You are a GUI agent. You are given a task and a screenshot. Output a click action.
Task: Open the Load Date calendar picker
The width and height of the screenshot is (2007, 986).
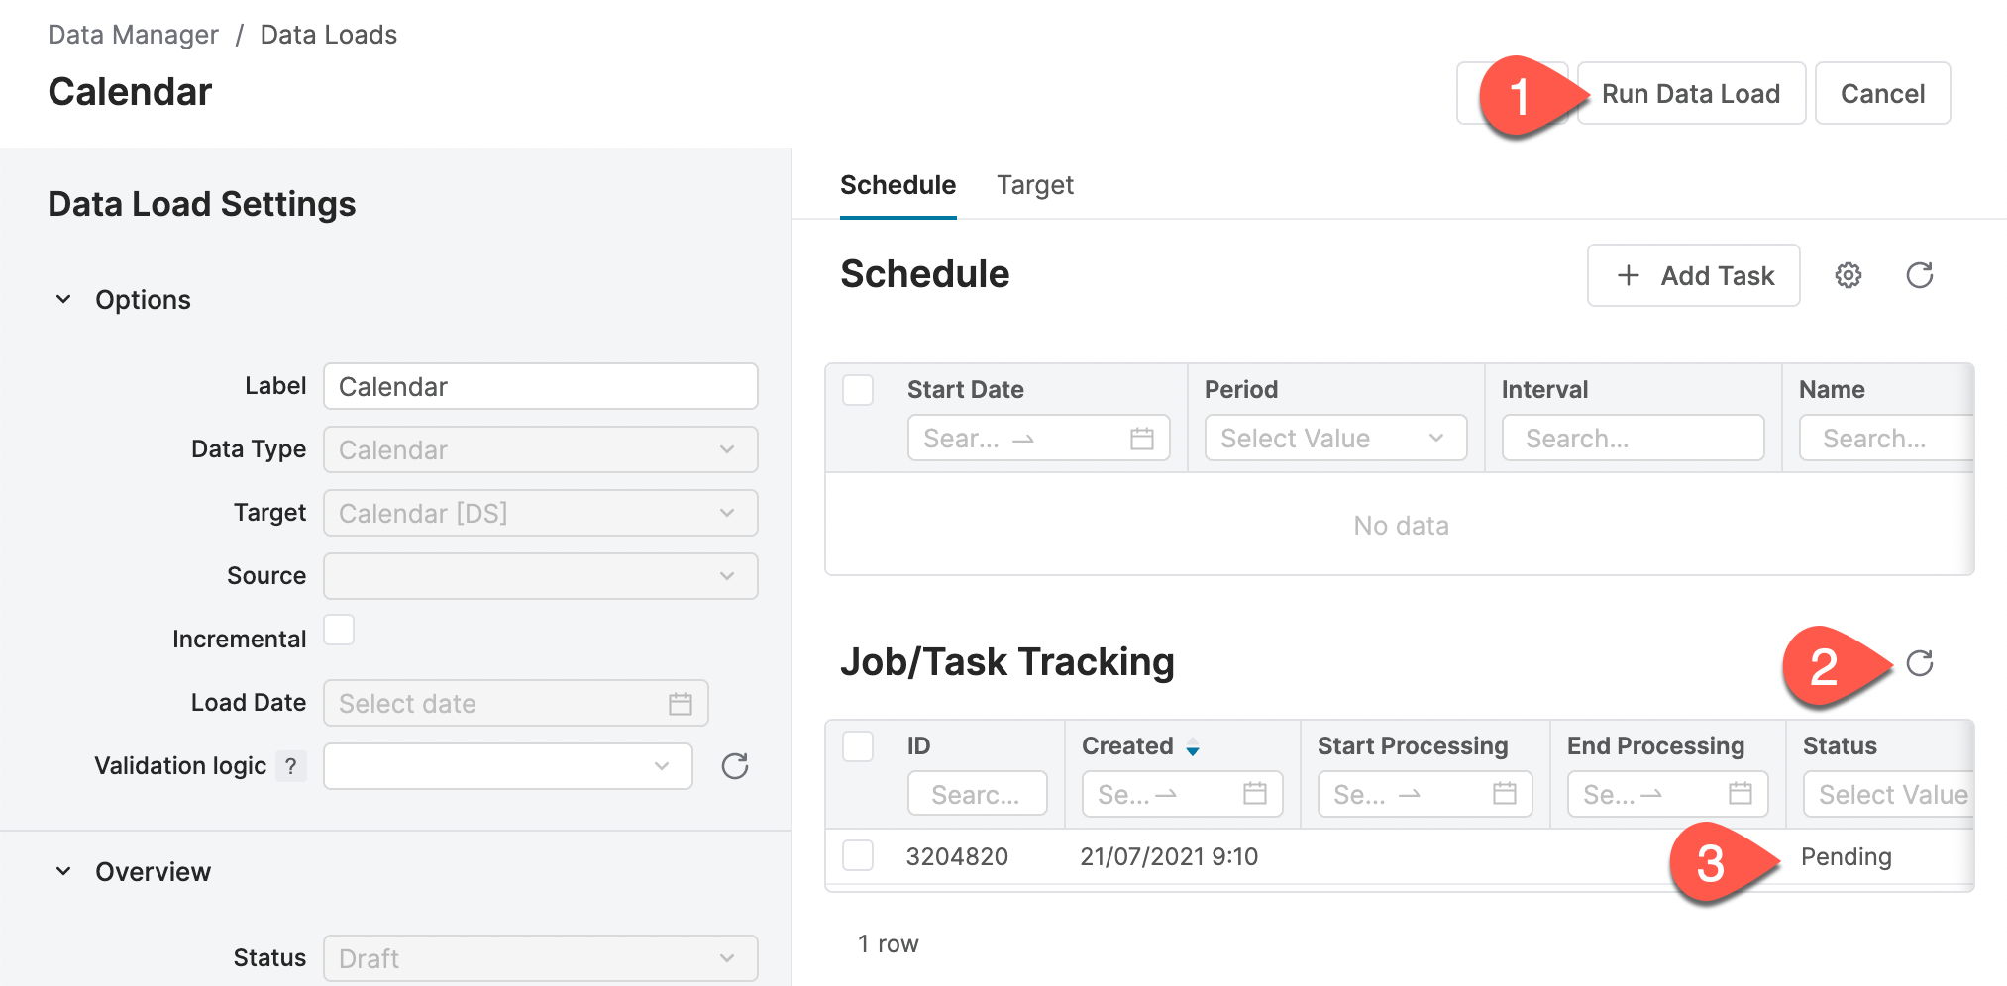pos(681,703)
